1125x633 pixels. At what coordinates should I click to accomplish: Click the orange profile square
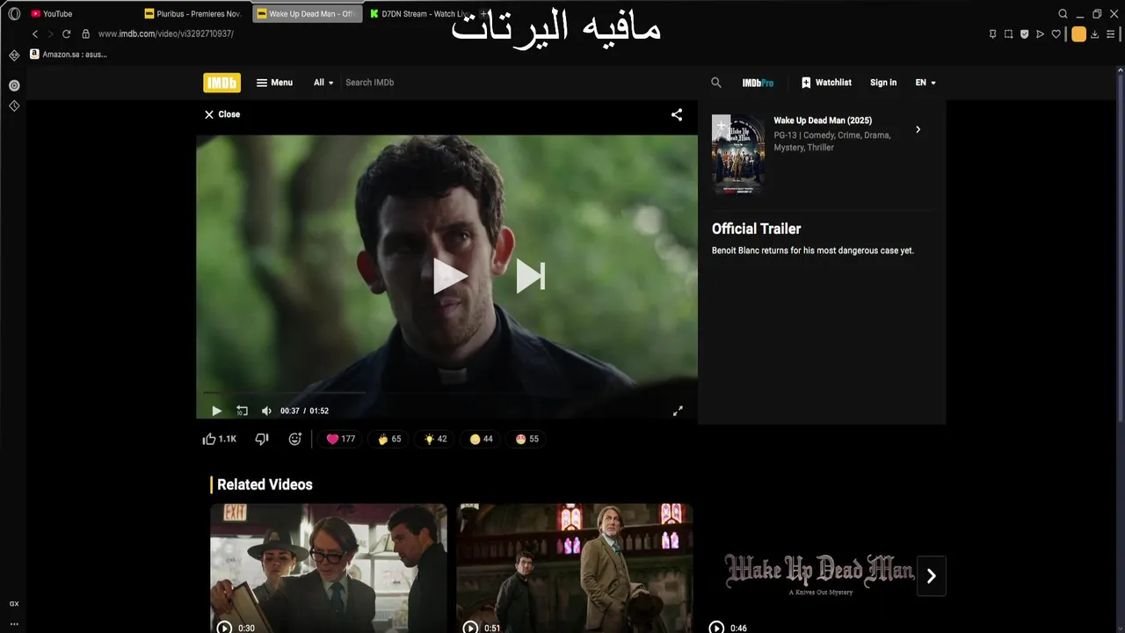tap(1078, 34)
